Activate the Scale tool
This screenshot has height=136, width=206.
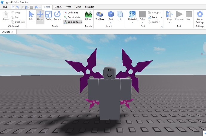pos(48,16)
